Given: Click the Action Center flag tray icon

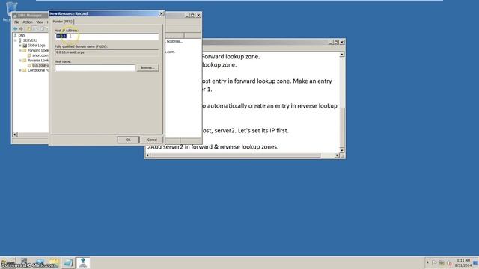Looking at the screenshot, I should [434, 263].
